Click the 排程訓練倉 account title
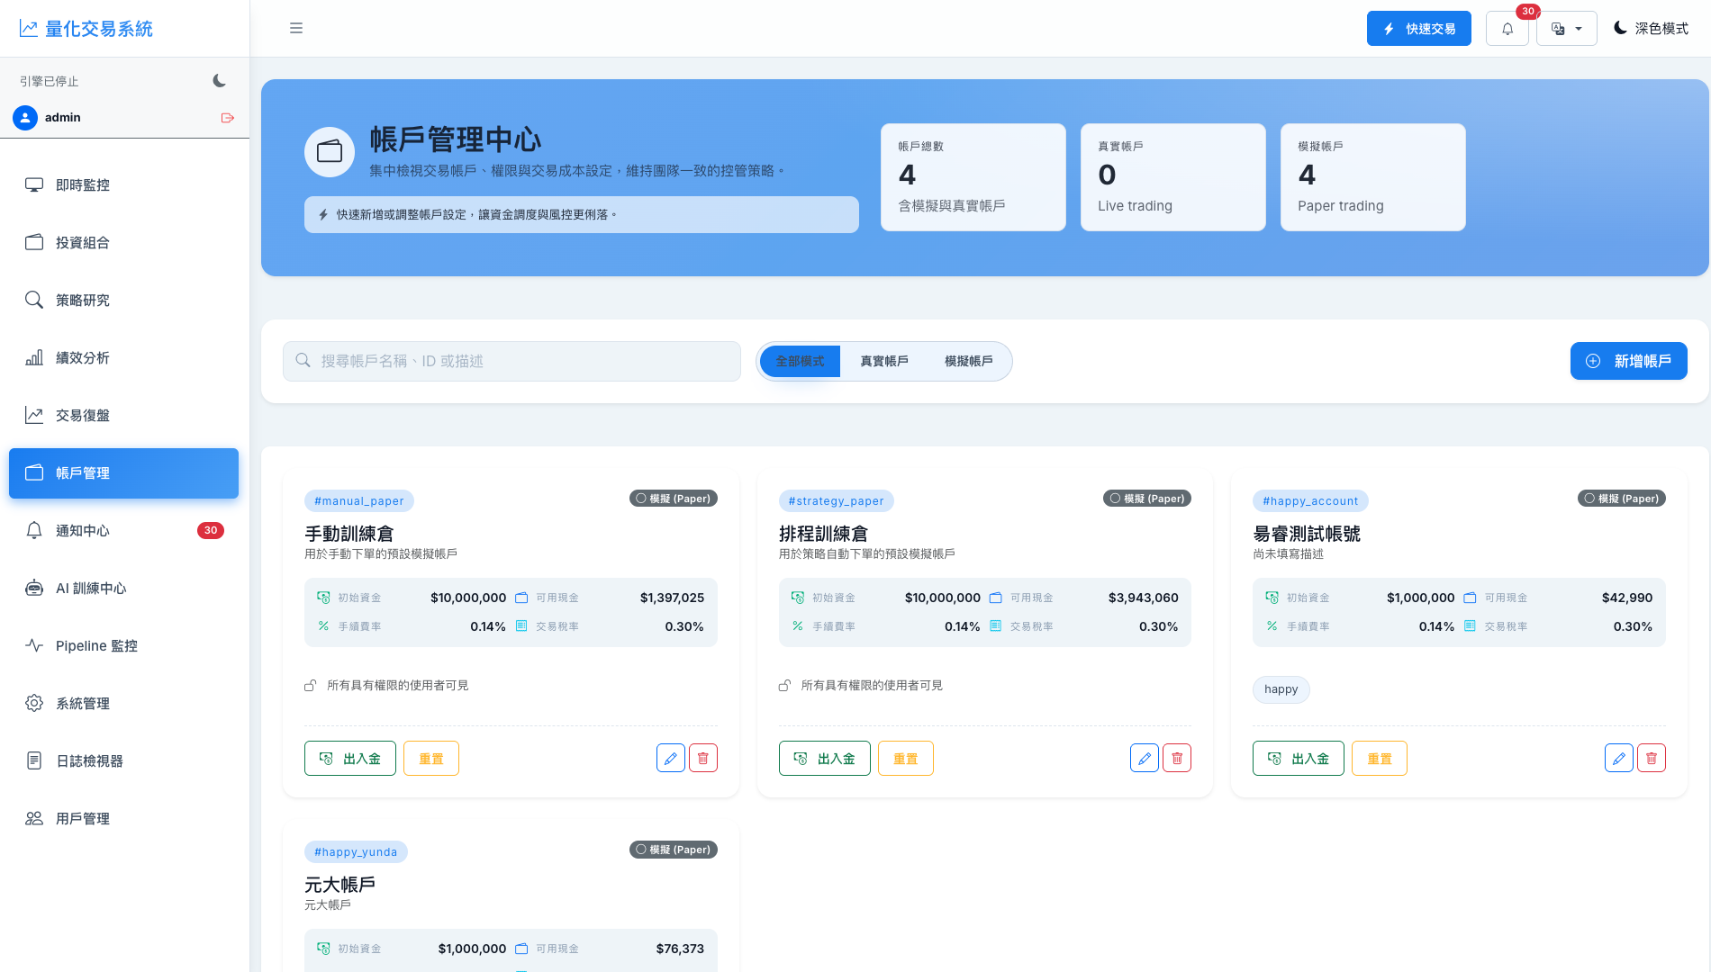This screenshot has width=1711, height=972. coord(823,534)
